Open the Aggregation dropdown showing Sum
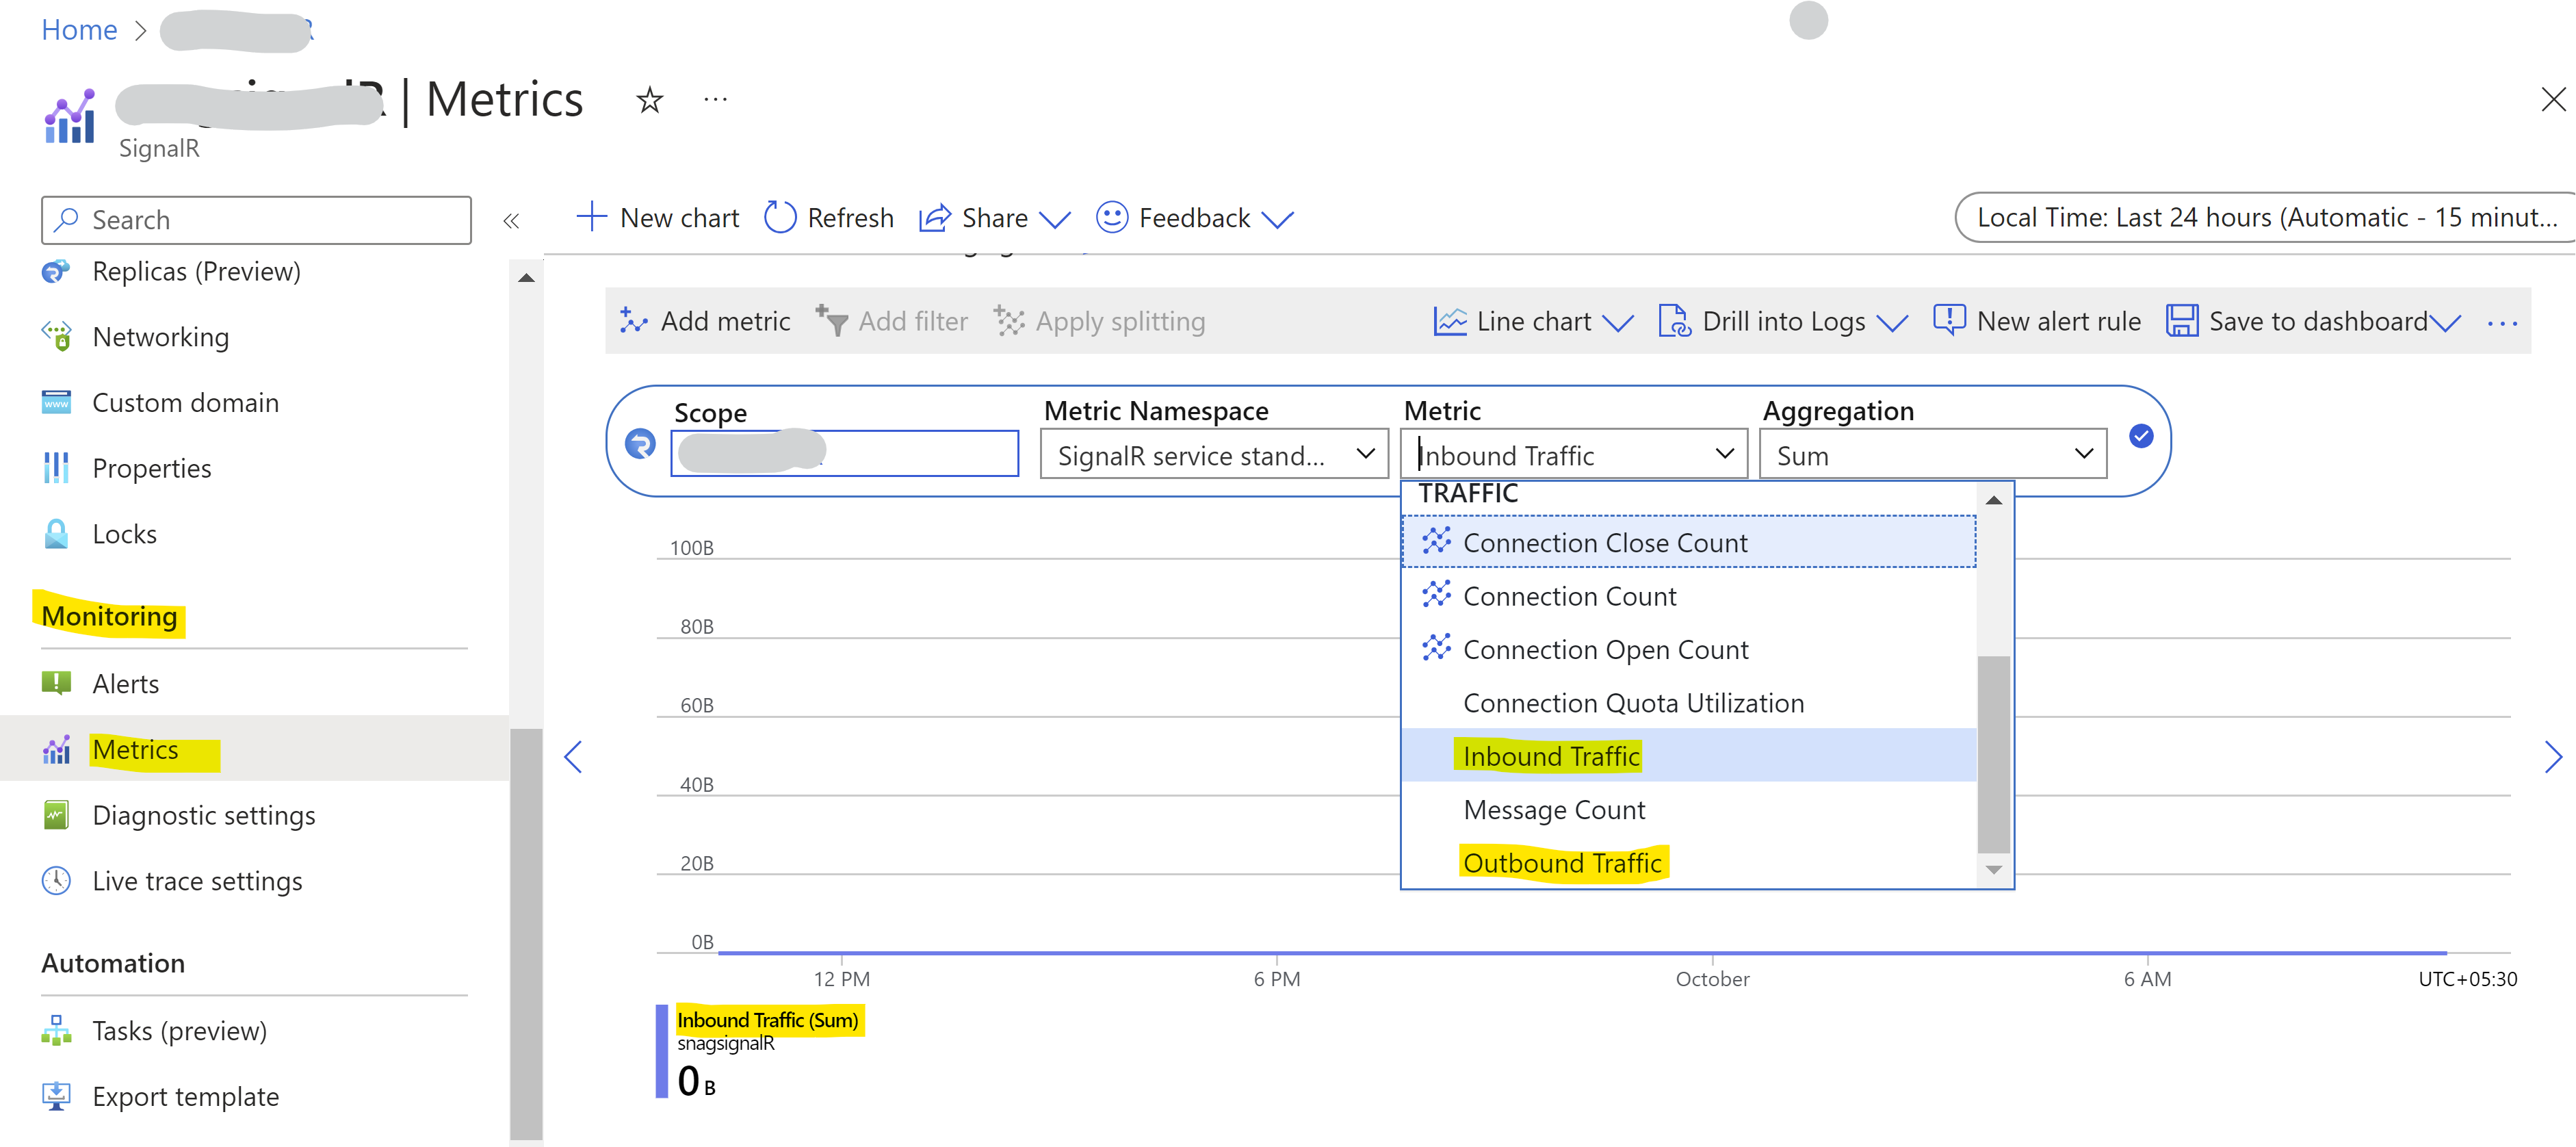This screenshot has height=1147, width=2576. (1931, 454)
